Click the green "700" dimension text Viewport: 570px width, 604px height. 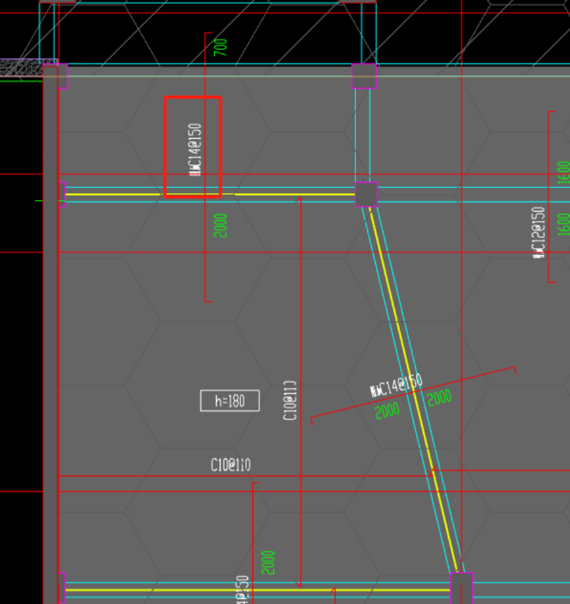coord(220,47)
